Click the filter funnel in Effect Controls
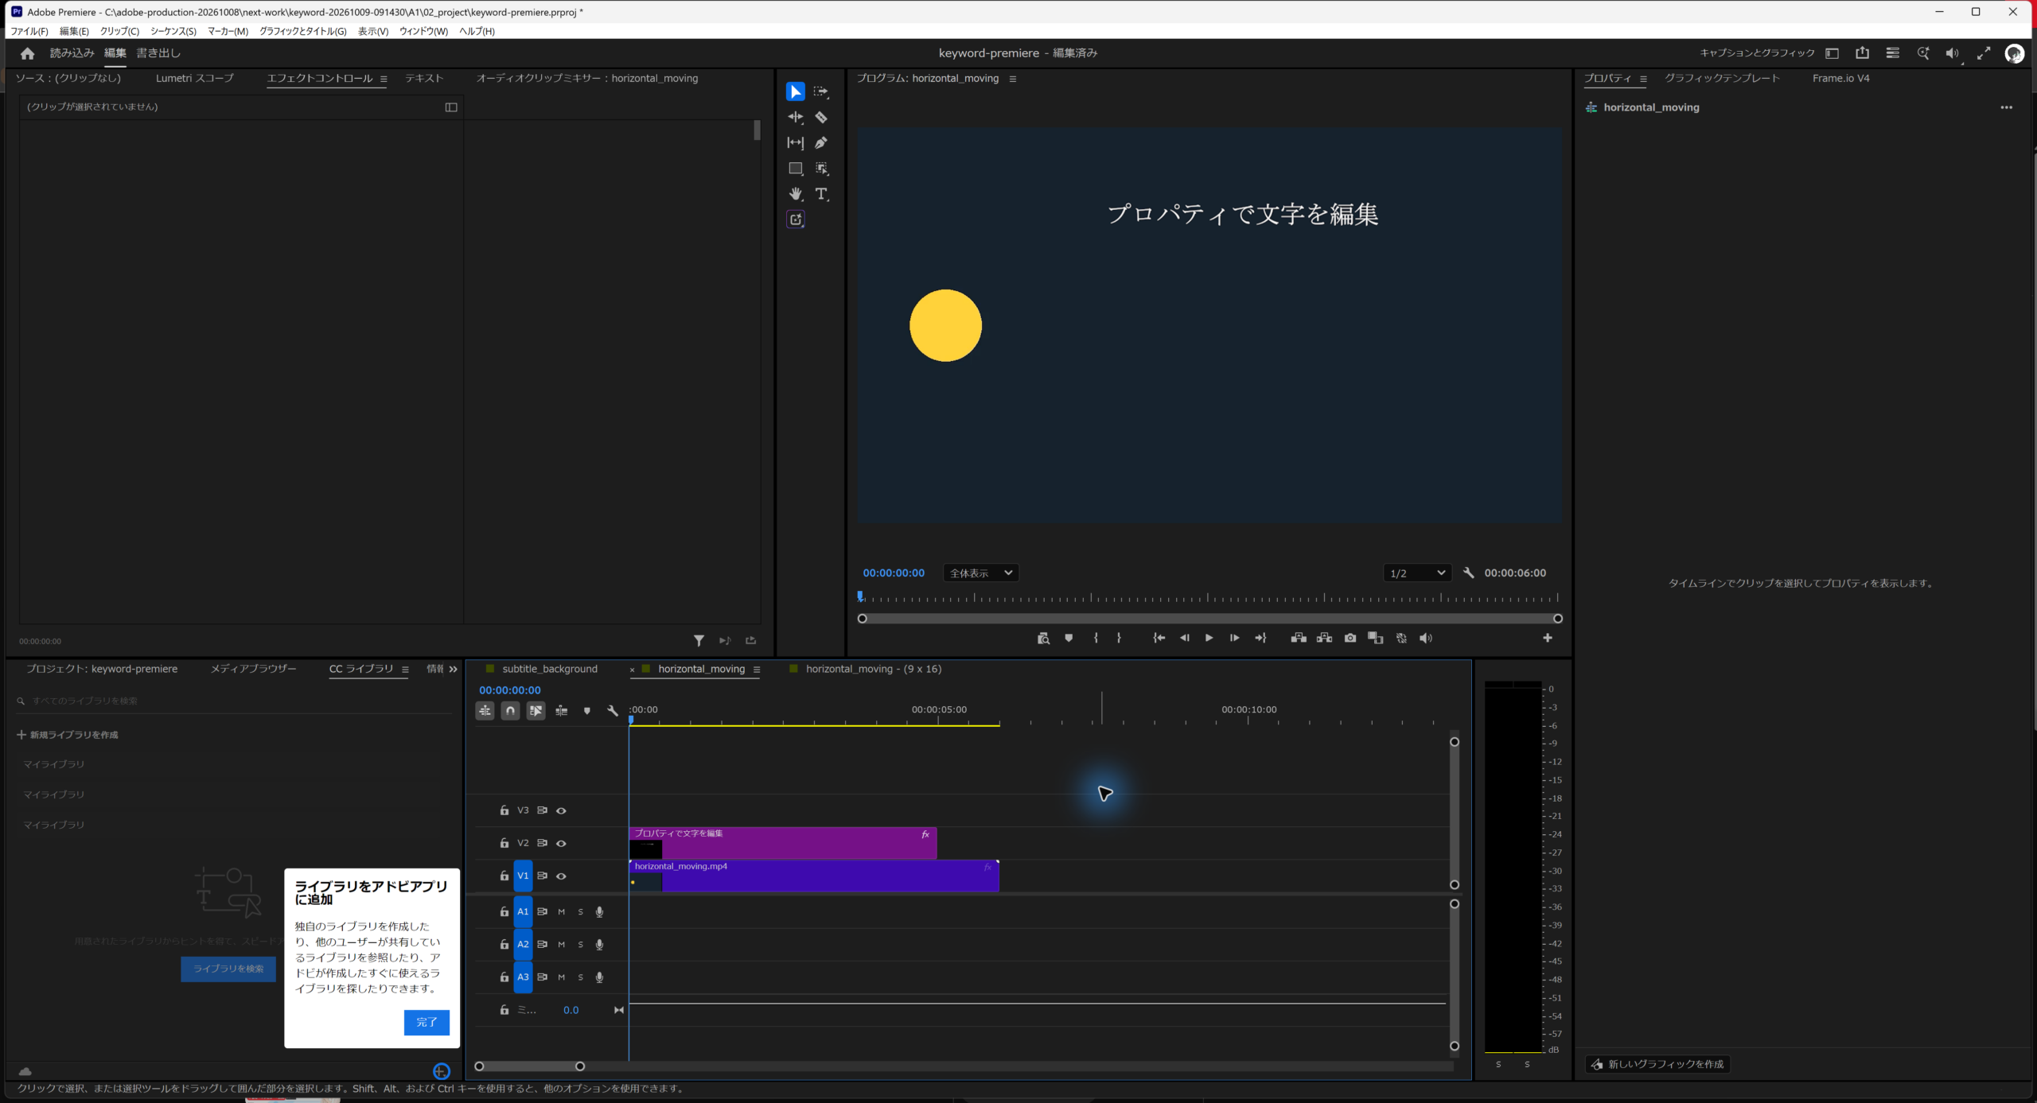This screenshot has width=2037, height=1103. [x=699, y=640]
